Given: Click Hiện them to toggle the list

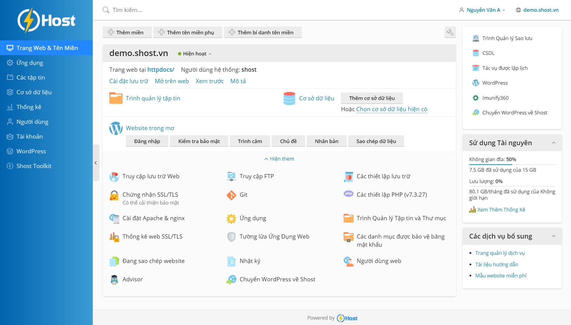Looking at the screenshot, I should point(279,159).
